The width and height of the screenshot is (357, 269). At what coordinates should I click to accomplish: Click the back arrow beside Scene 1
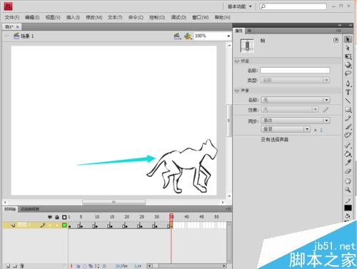(x=7, y=36)
